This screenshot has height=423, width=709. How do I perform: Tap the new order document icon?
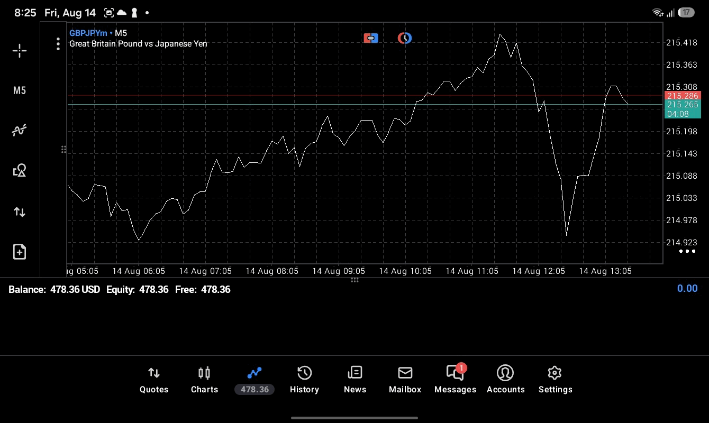tap(20, 252)
